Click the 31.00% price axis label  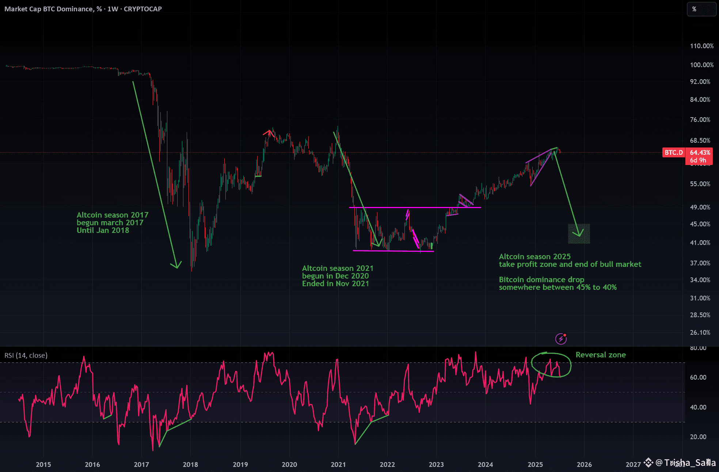(x=700, y=298)
